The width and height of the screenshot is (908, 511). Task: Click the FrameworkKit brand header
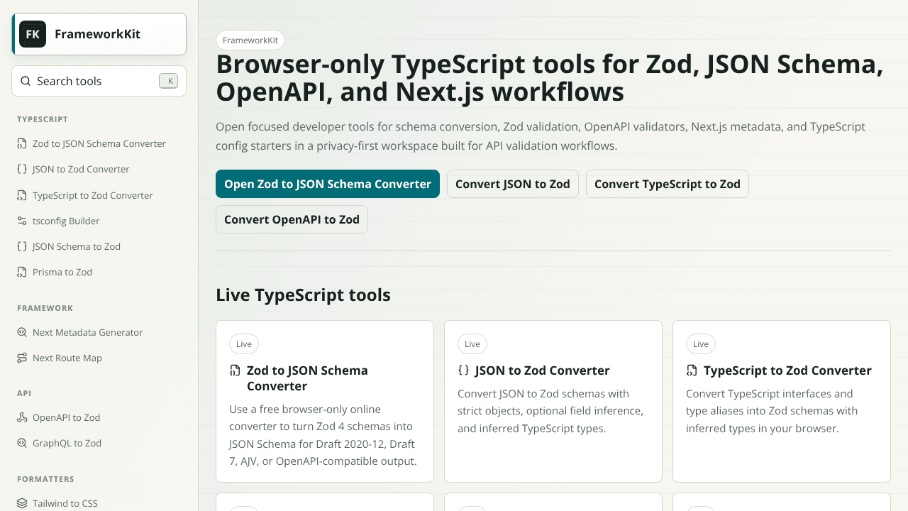pyautogui.click(x=99, y=34)
